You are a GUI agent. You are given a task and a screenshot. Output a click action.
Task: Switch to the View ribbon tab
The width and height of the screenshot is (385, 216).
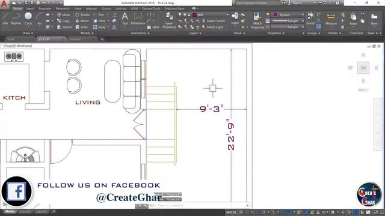coord(78,8)
